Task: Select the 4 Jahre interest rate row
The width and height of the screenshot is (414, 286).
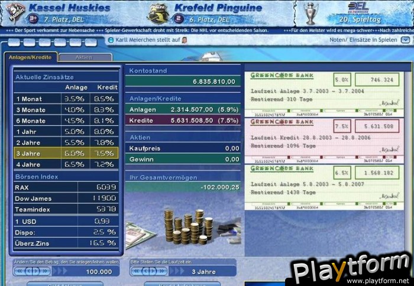Action: click(x=66, y=164)
